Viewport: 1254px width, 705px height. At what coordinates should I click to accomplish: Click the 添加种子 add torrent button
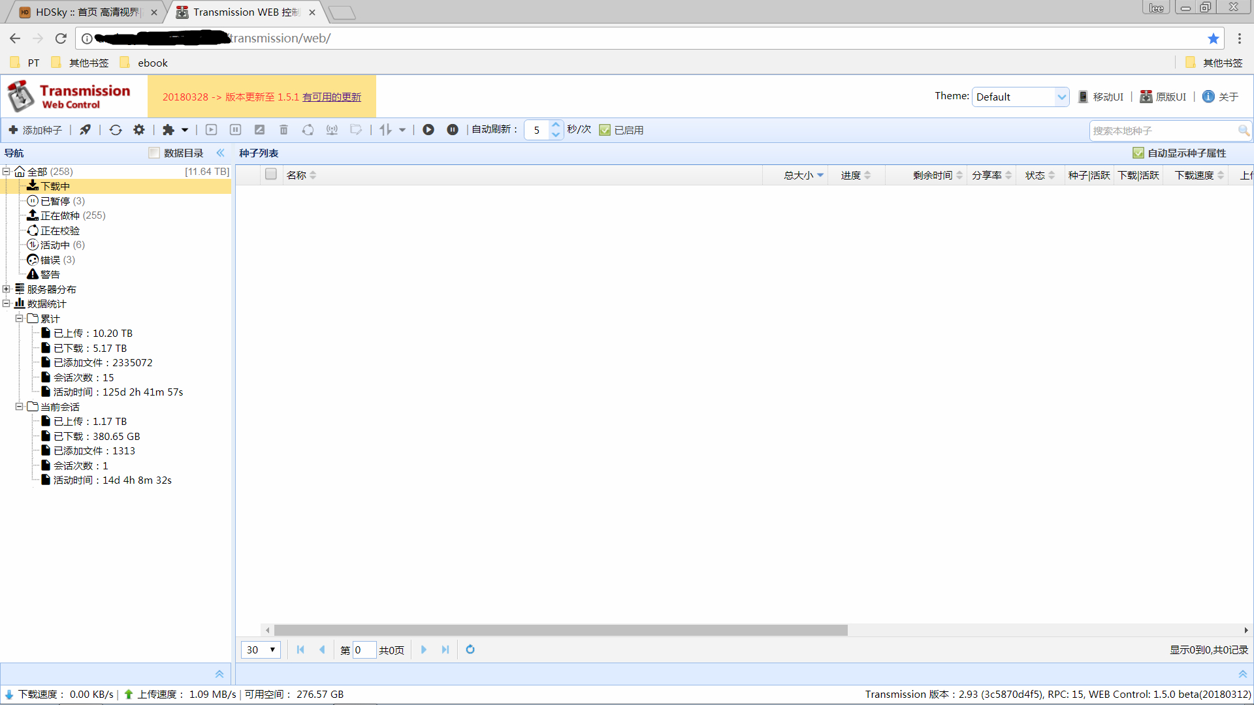pyautogui.click(x=35, y=130)
